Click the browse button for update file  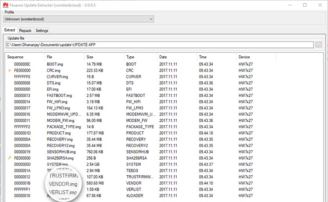tap(318, 45)
